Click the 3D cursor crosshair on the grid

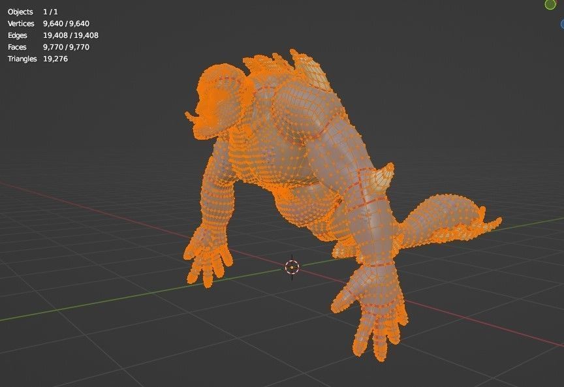[x=292, y=267]
